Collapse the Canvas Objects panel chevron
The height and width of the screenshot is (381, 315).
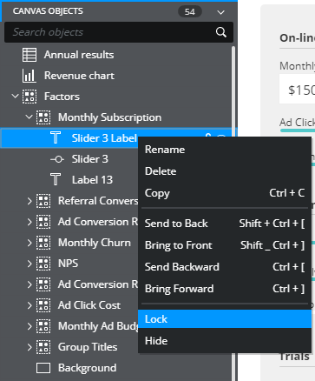click(220, 12)
